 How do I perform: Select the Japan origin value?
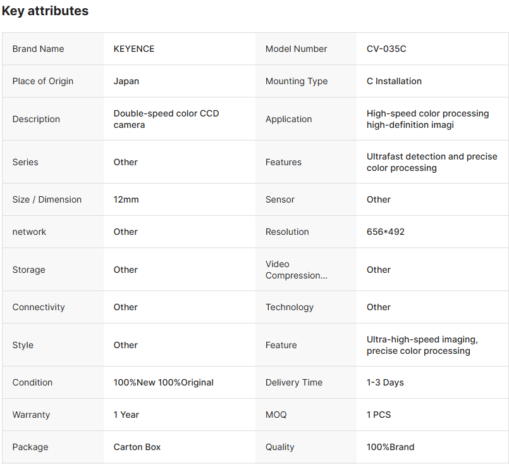[126, 81]
